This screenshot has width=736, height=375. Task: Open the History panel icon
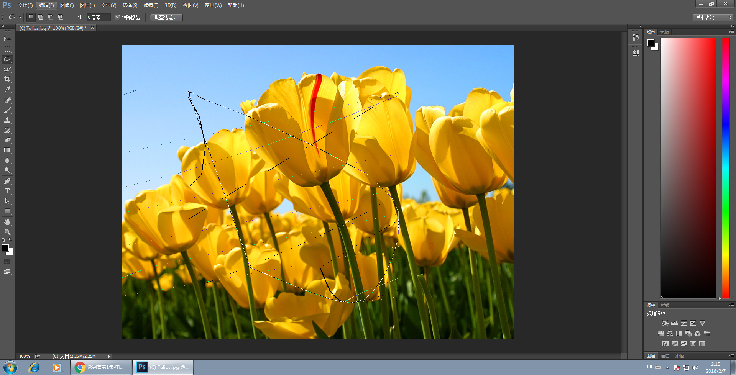point(636,38)
